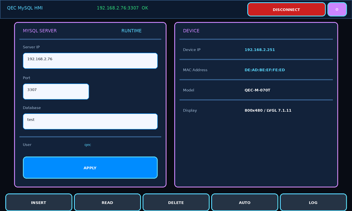Click the User label
The width and height of the screenshot is (352, 211).
tap(27, 145)
